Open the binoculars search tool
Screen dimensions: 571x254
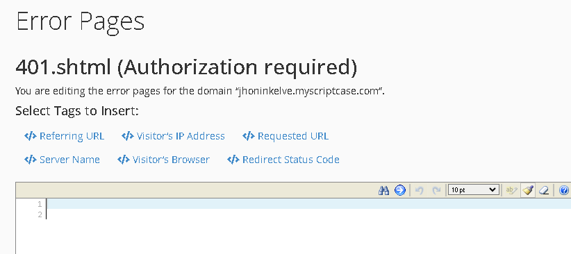[x=383, y=190]
